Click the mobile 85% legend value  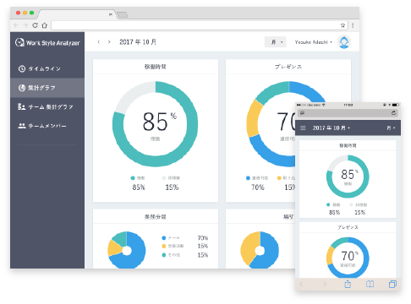tap(334, 212)
